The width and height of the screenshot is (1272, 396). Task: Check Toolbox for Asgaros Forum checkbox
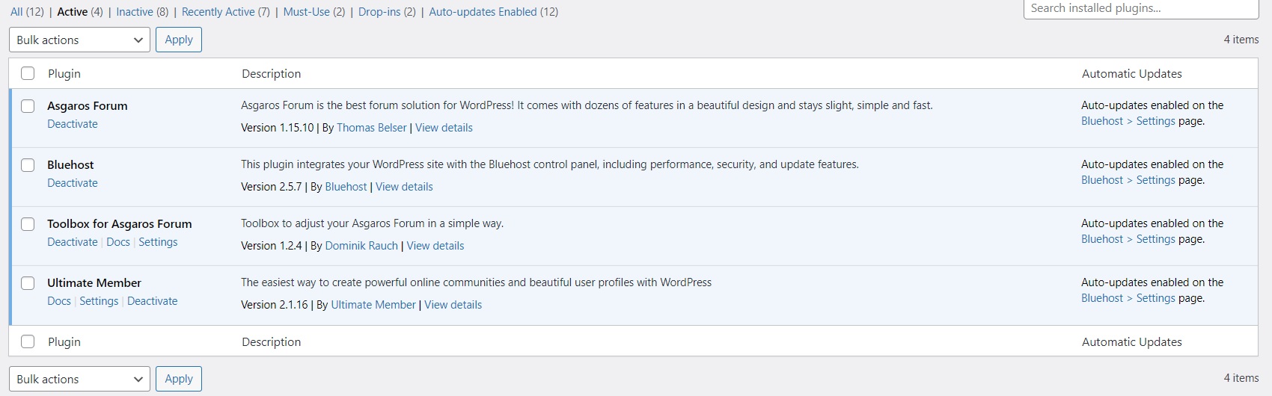coord(28,224)
